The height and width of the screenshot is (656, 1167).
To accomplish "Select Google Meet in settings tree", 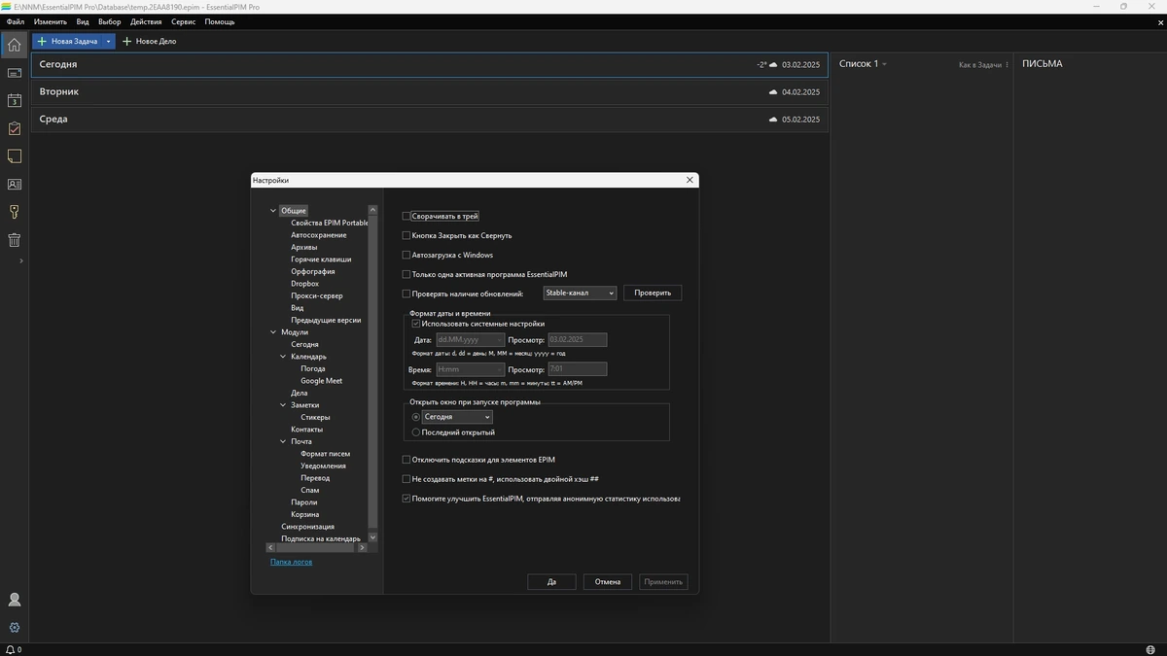I will click(321, 381).
